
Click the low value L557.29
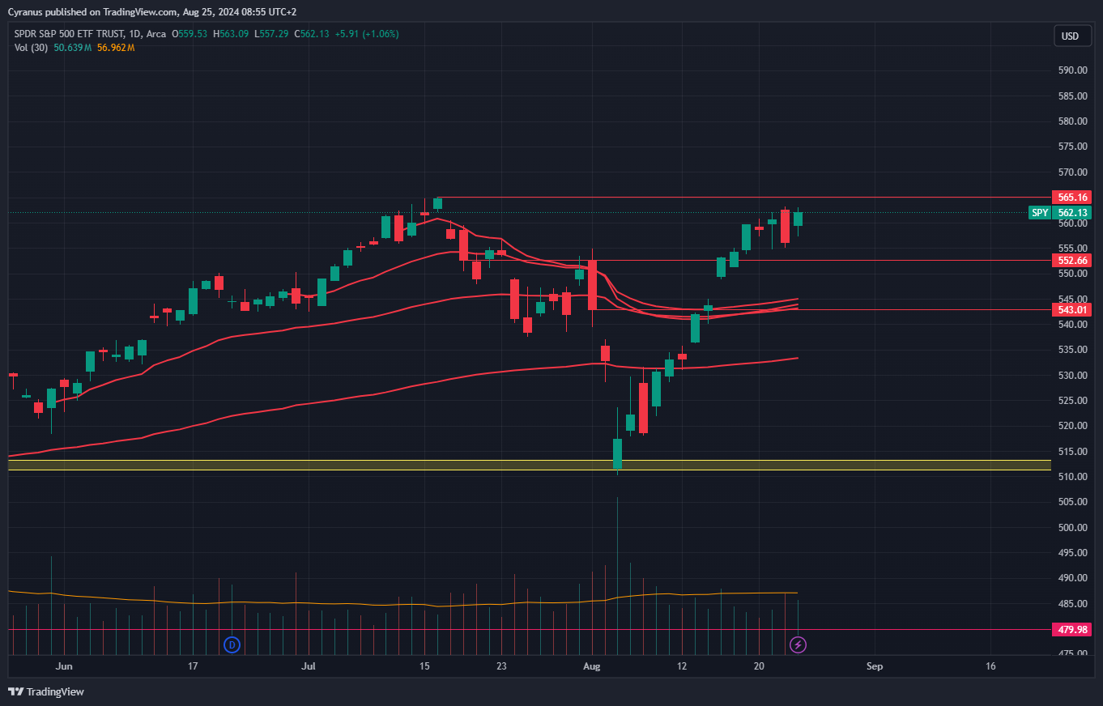[271, 34]
